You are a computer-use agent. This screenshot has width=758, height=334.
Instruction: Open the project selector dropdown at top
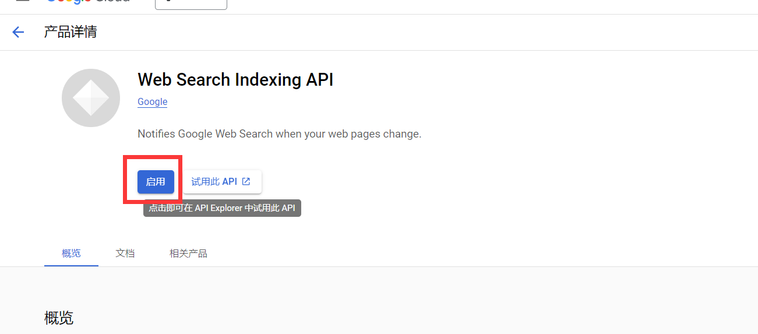(x=191, y=3)
